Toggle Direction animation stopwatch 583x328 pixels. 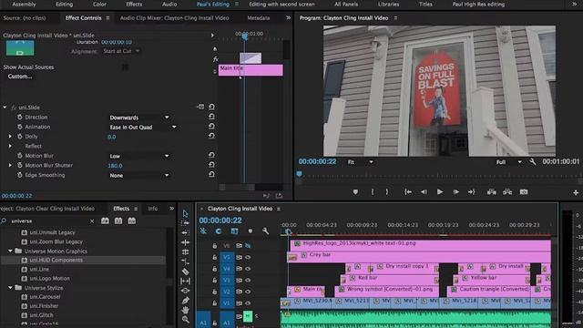tap(20, 117)
